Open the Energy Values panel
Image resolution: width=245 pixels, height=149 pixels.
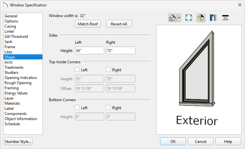pyautogui.click(x=23, y=93)
